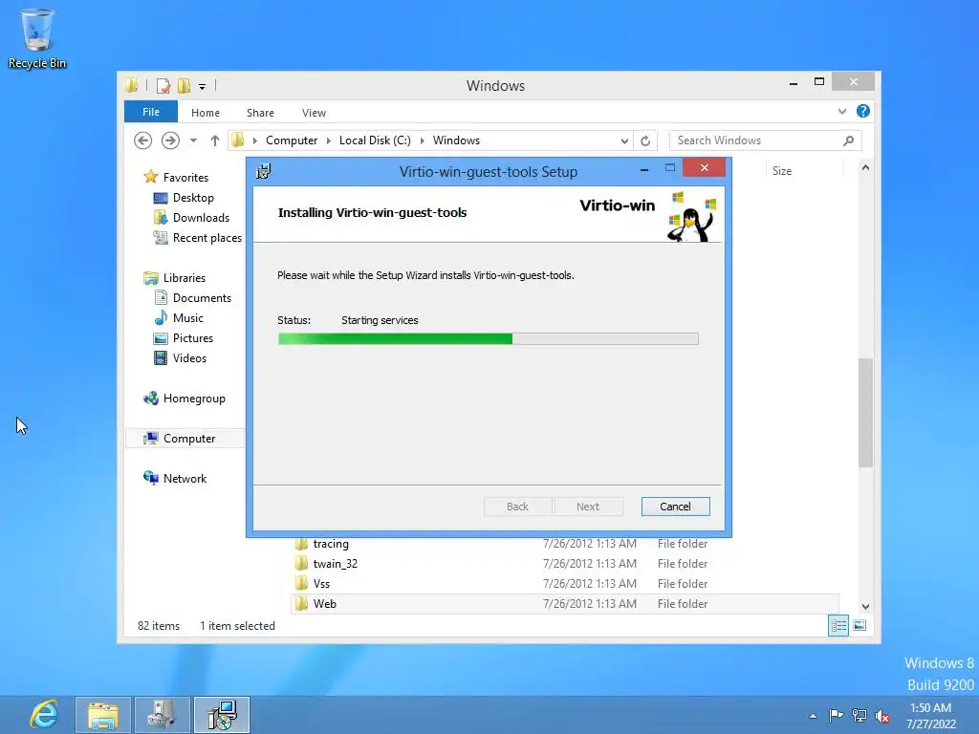Go back in Windows Explorer
This screenshot has height=734, width=979.
click(x=143, y=140)
